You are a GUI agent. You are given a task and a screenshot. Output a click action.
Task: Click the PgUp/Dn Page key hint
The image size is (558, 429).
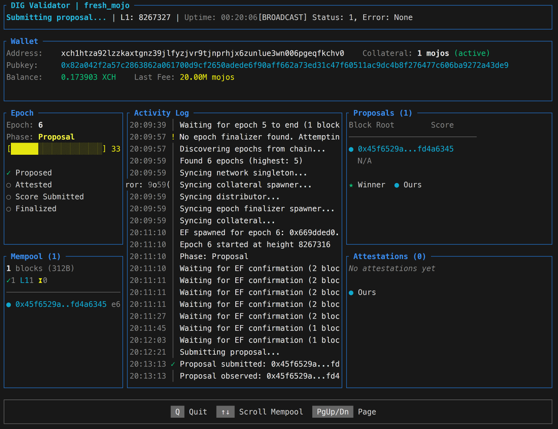(x=344, y=412)
